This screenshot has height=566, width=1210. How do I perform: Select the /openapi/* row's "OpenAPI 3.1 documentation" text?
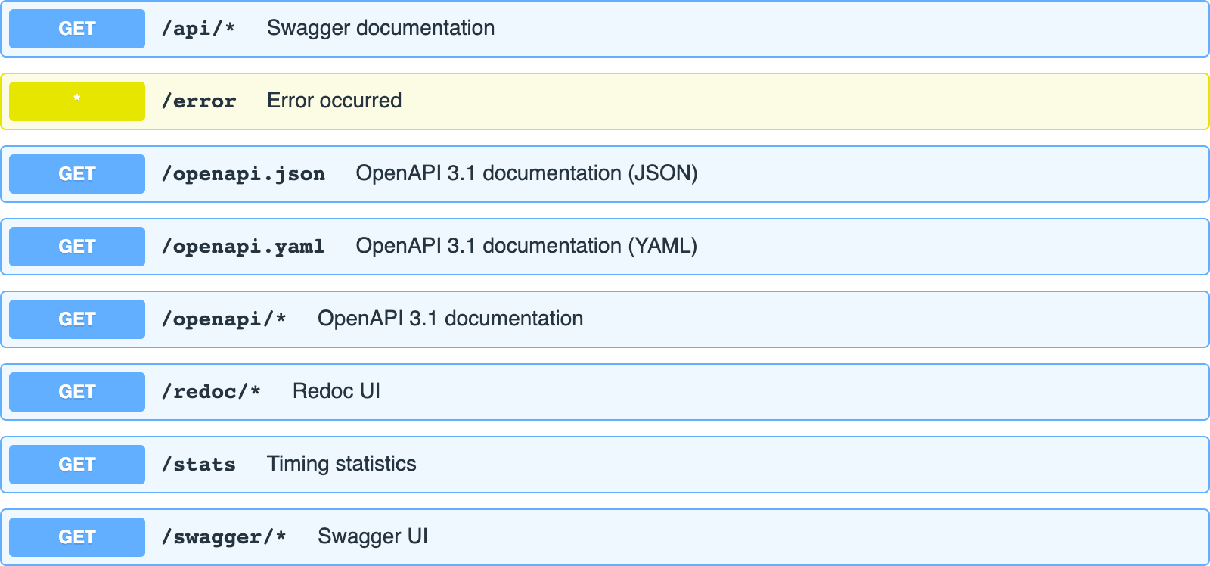(x=451, y=319)
